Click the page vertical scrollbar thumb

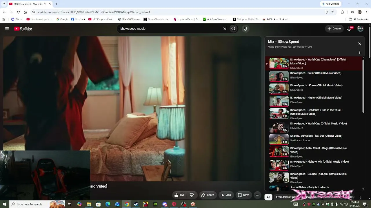click(369, 42)
